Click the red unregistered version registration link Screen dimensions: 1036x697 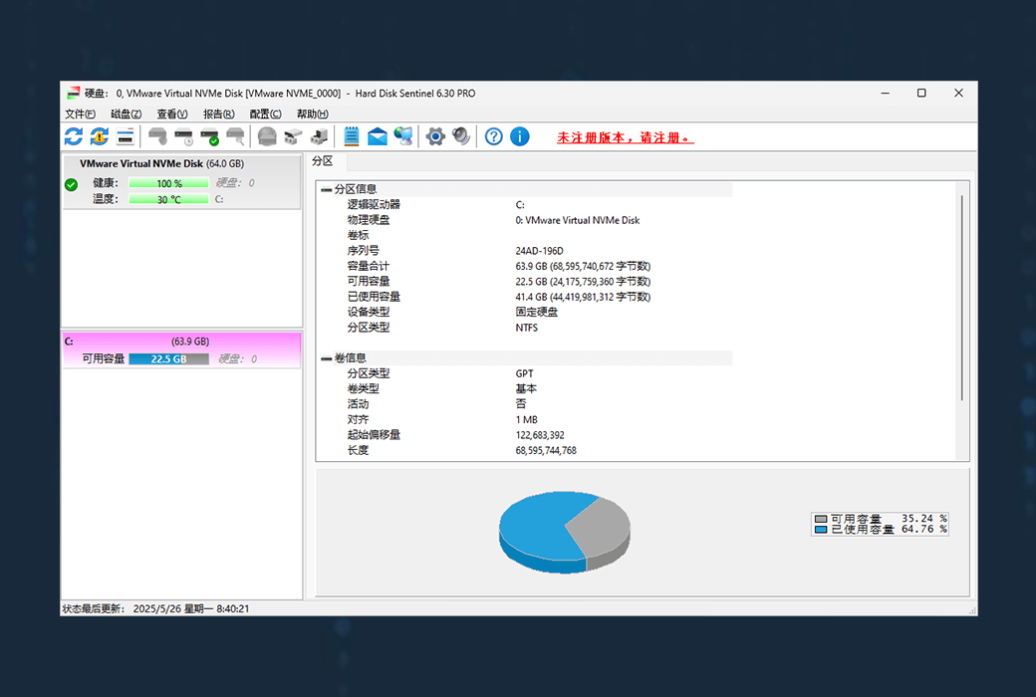[625, 137]
